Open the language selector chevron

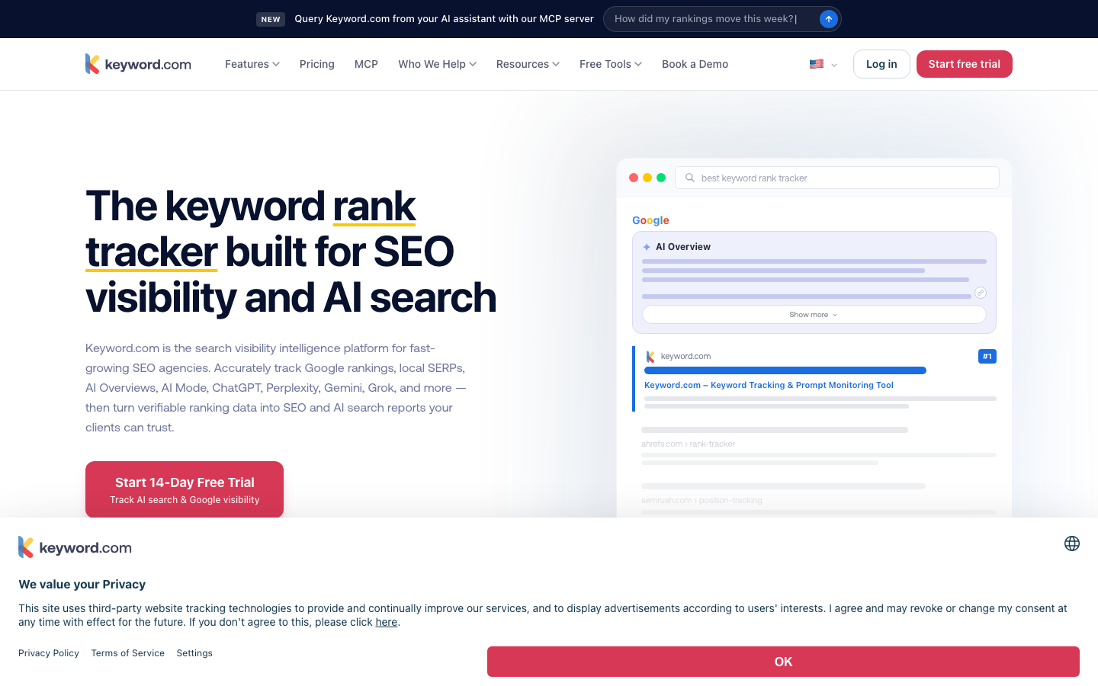point(834,65)
